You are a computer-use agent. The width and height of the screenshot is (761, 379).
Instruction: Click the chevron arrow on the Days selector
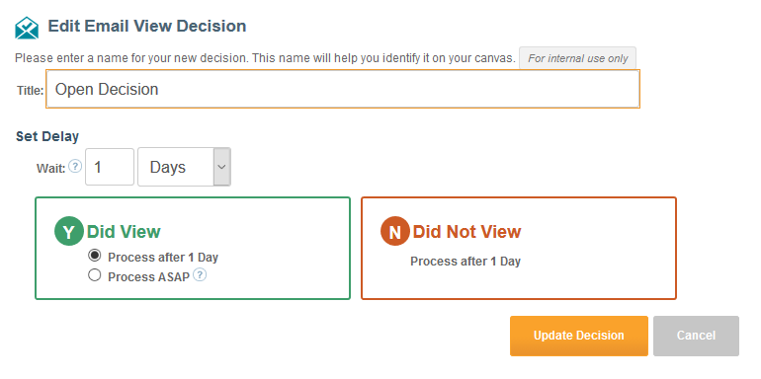click(x=221, y=167)
